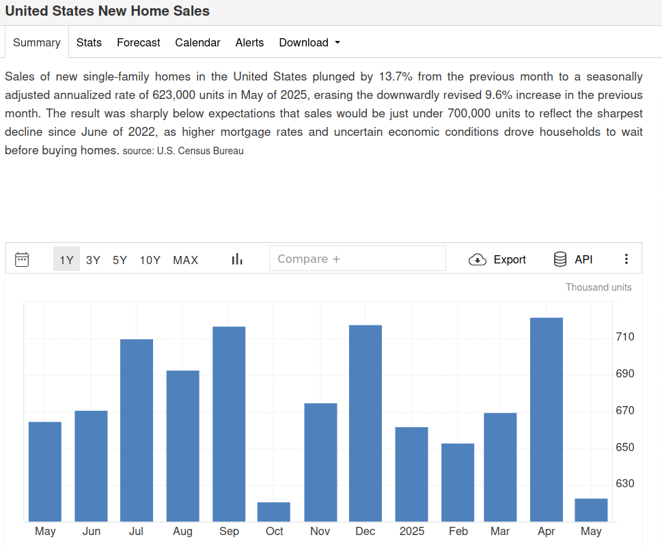
Task: Click the 630 y-axis value
Action: (x=625, y=483)
